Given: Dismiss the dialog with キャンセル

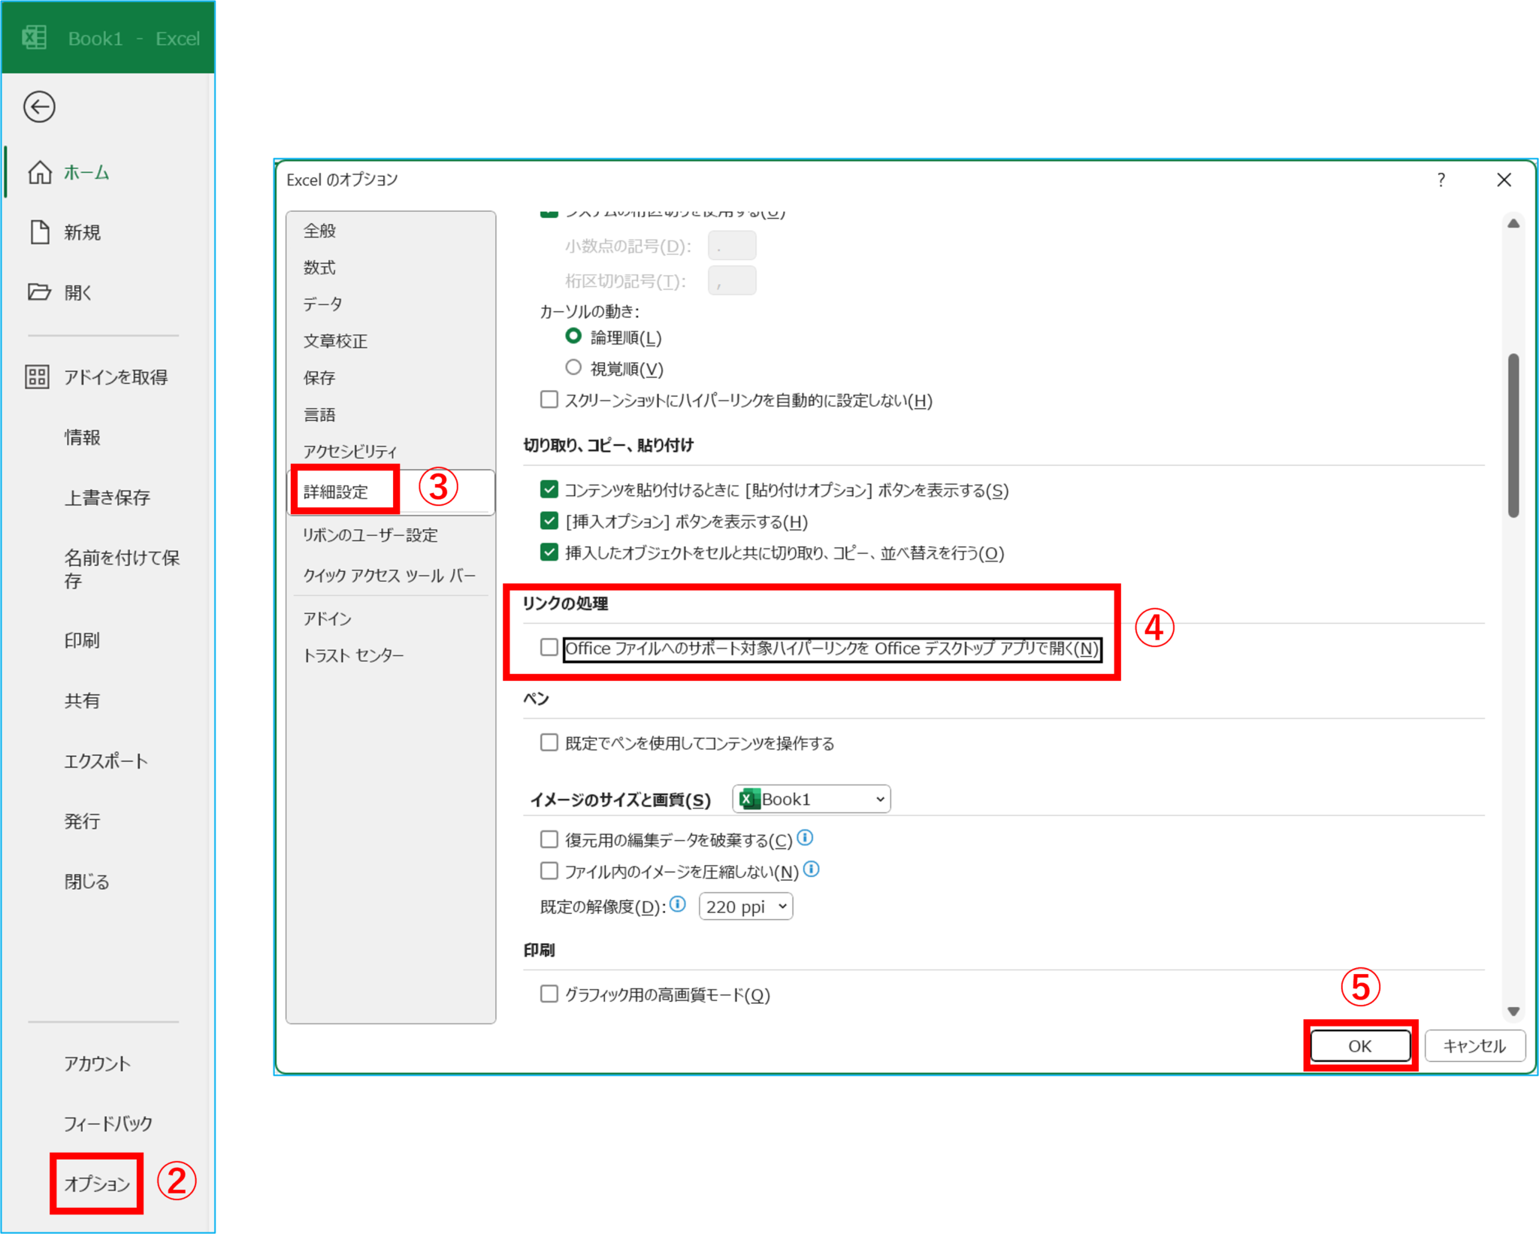Looking at the screenshot, I should point(1474,1045).
